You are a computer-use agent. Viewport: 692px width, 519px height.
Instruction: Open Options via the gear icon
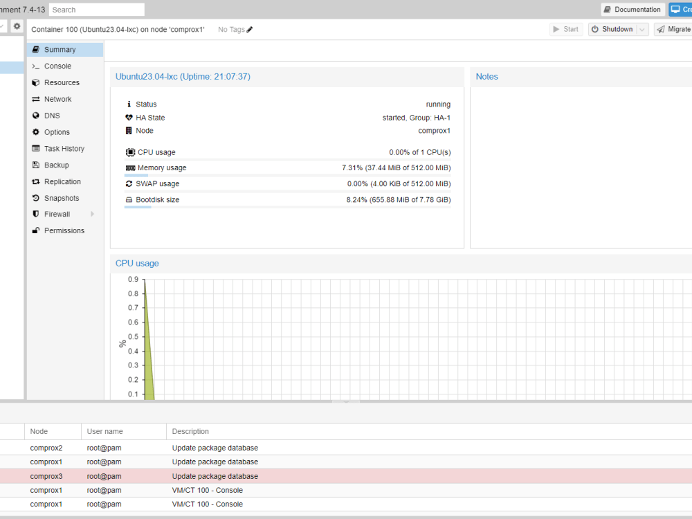click(x=37, y=132)
